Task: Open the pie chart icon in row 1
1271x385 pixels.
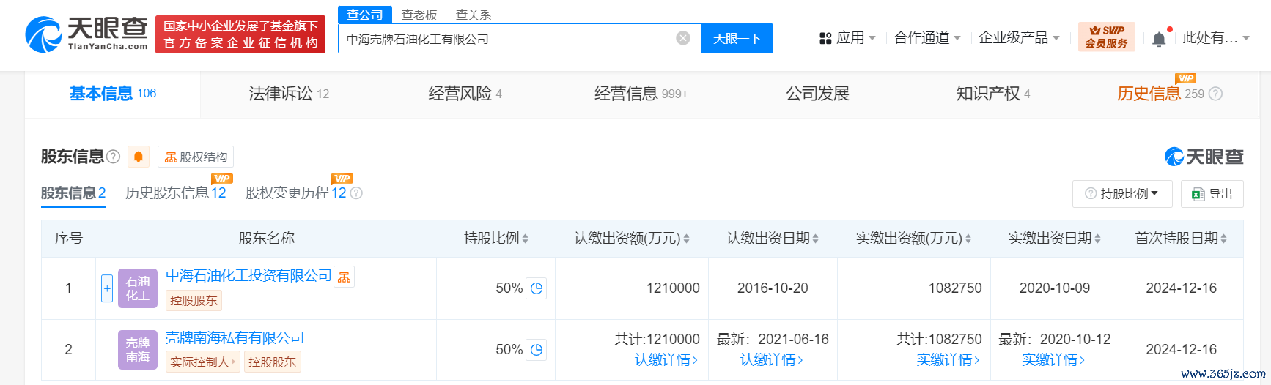Action: [x=537, y=288]
